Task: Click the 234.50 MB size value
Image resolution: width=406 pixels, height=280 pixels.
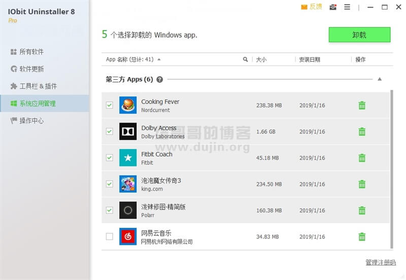Action: [269, 184]
